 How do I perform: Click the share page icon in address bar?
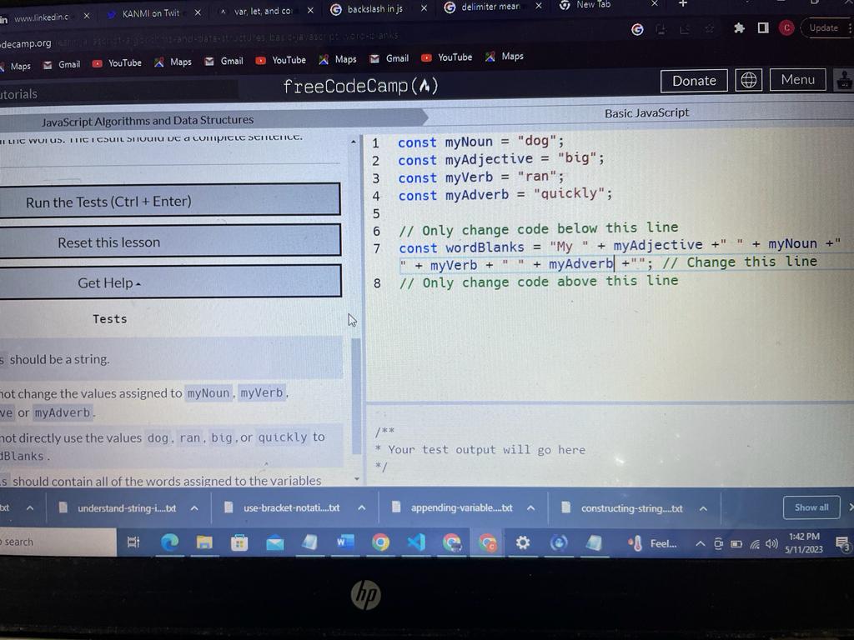coord(685,29)
